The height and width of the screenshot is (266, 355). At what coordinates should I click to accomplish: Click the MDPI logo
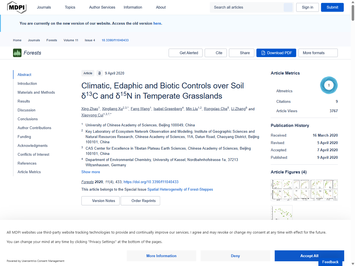[17, 7]
